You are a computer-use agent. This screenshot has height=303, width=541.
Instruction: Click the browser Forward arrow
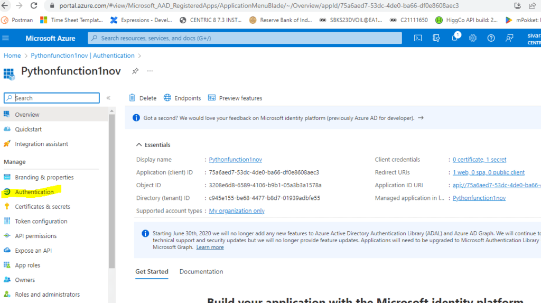pos(20,5)
